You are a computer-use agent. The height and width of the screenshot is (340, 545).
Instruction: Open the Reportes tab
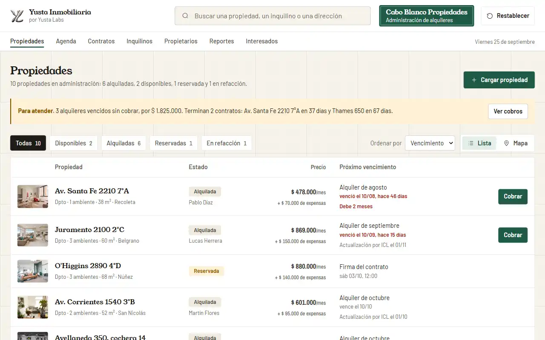(221, 41)
